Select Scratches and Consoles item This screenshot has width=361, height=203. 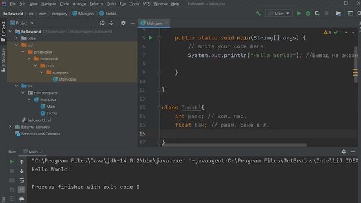(38, 134)
